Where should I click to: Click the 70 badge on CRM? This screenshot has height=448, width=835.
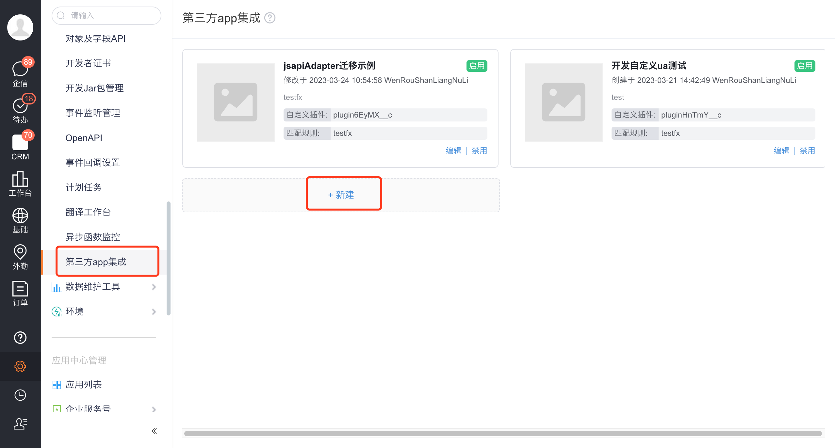coord(28,135)
